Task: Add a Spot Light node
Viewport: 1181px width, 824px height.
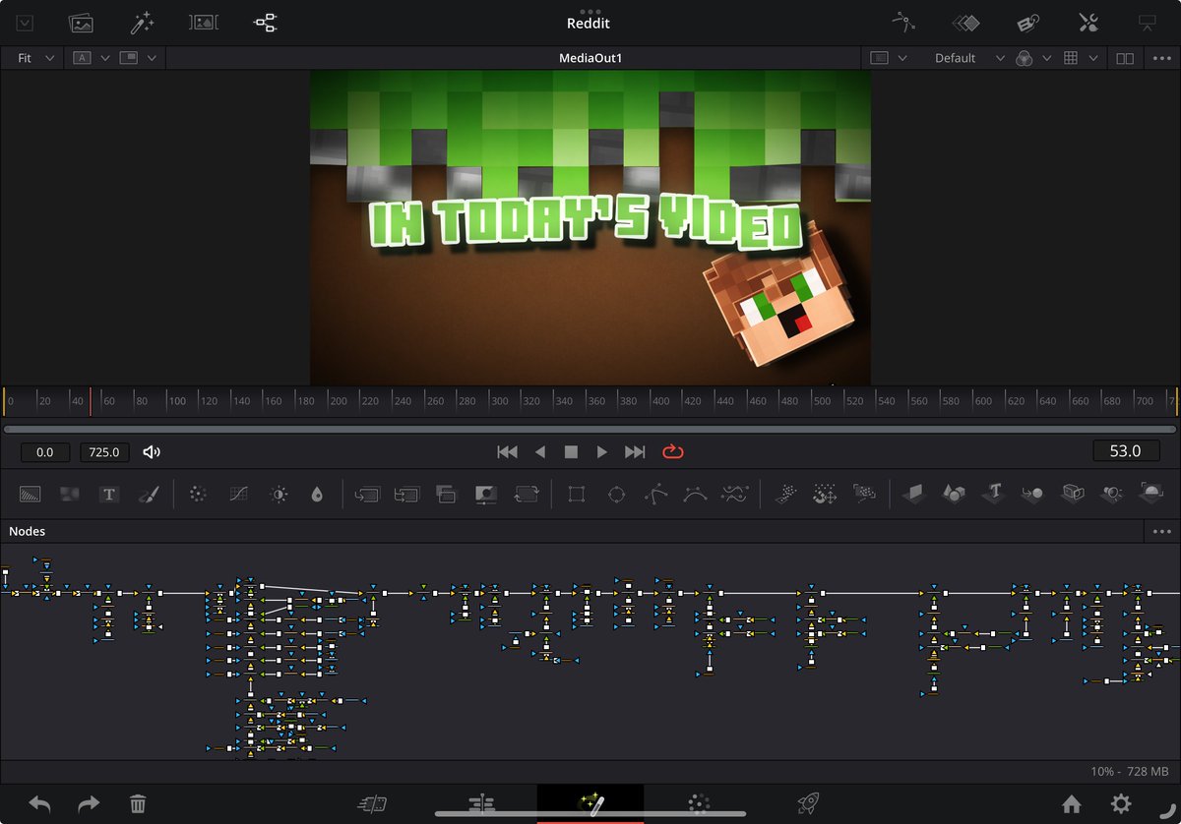Action: [x=1113, y=494]
